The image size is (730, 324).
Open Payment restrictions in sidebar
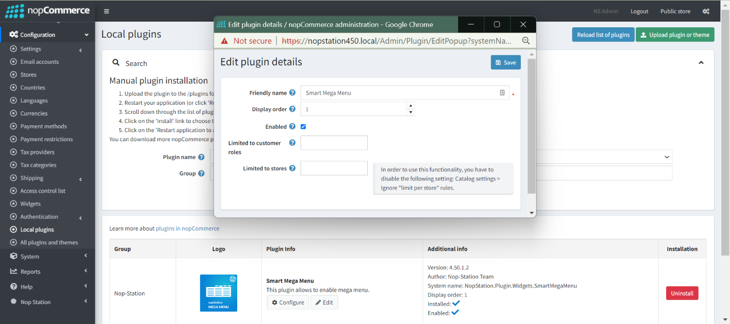tap(47, 139)
